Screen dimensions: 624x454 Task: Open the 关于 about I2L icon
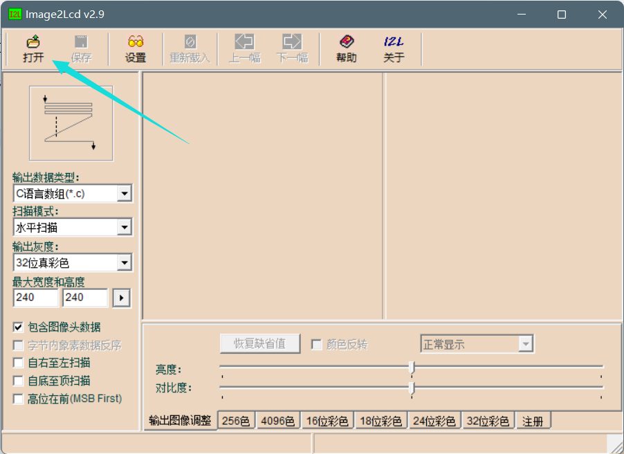click(x=394, y=42)
